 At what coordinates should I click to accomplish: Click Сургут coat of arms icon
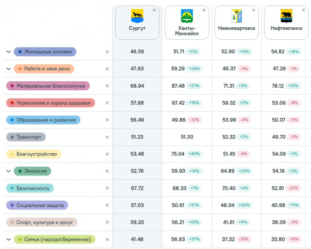pos(137,16)
